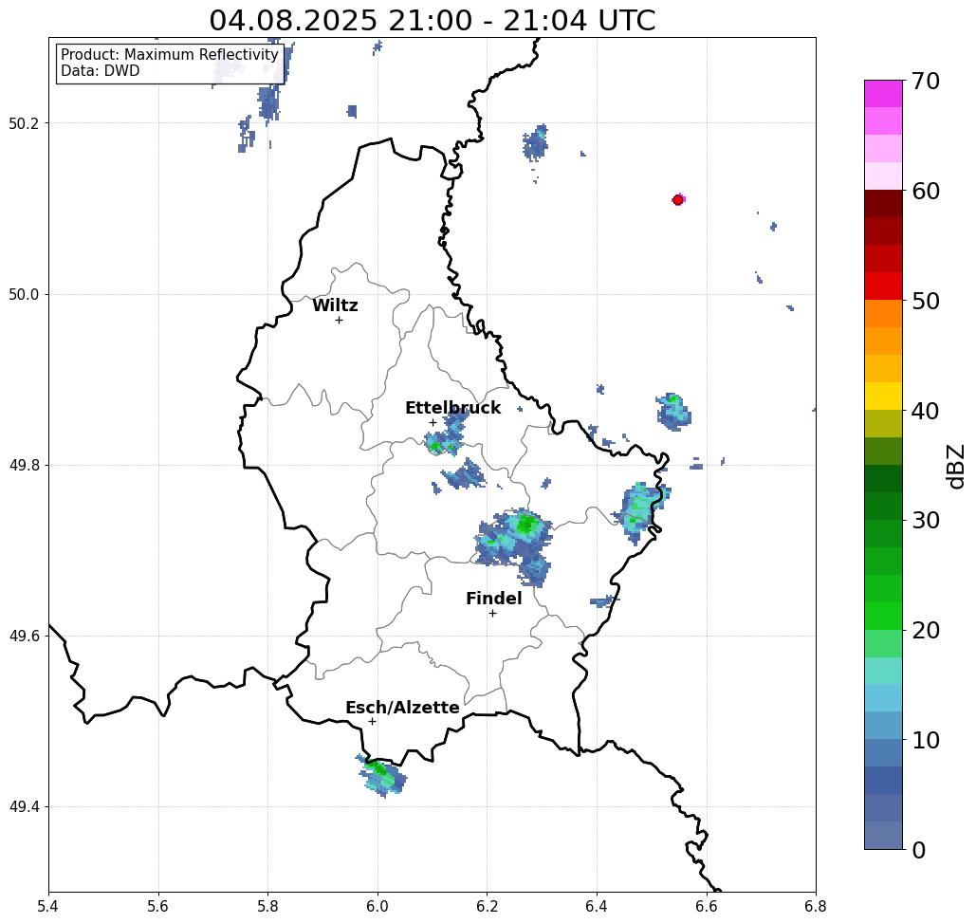Image resolution: width=976 pixels, height=923 pixels.
Task: Select the Findel station label
Action: [x=493, y=599]
